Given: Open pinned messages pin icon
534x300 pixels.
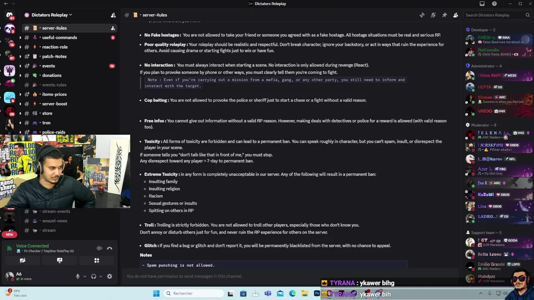Looking at the screenshot, I should 445,15.
